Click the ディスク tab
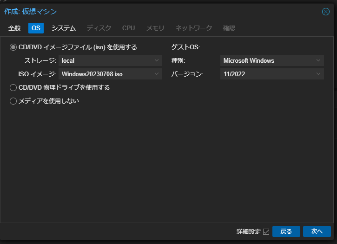337x244 pixels. (x=99, y=28)
